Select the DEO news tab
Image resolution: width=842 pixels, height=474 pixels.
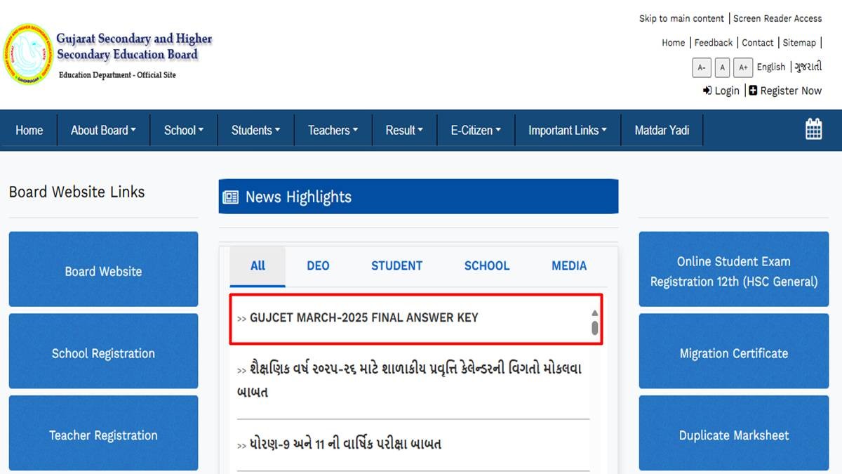(x=318, y=265)
